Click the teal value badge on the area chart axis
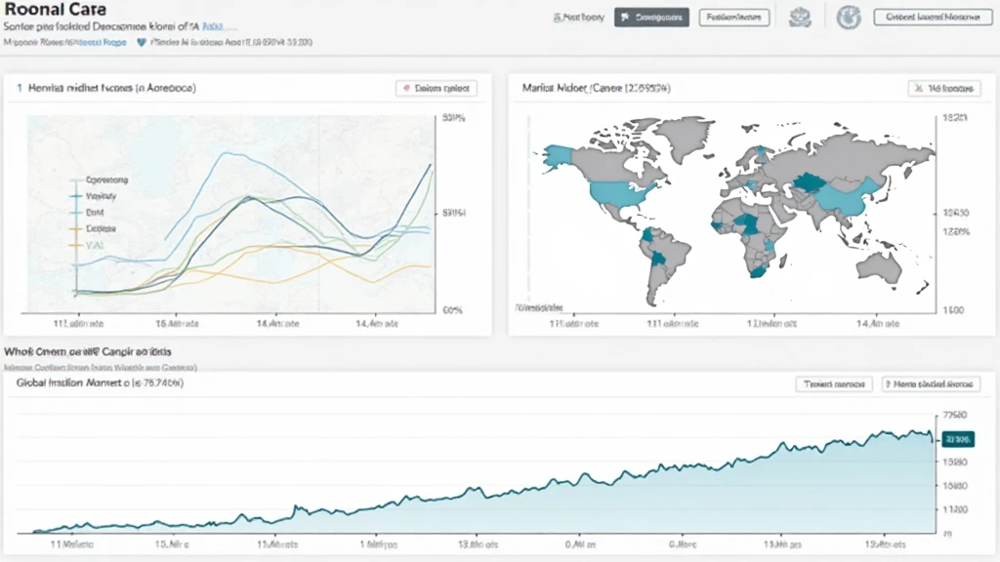This screenshot has width=1000, height=562. (955, 439)
